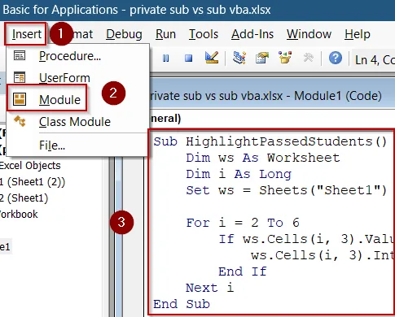
Task: Click the 'For i = 2 To 6' line
Action: pyautogui.click(x=243, y=223)
